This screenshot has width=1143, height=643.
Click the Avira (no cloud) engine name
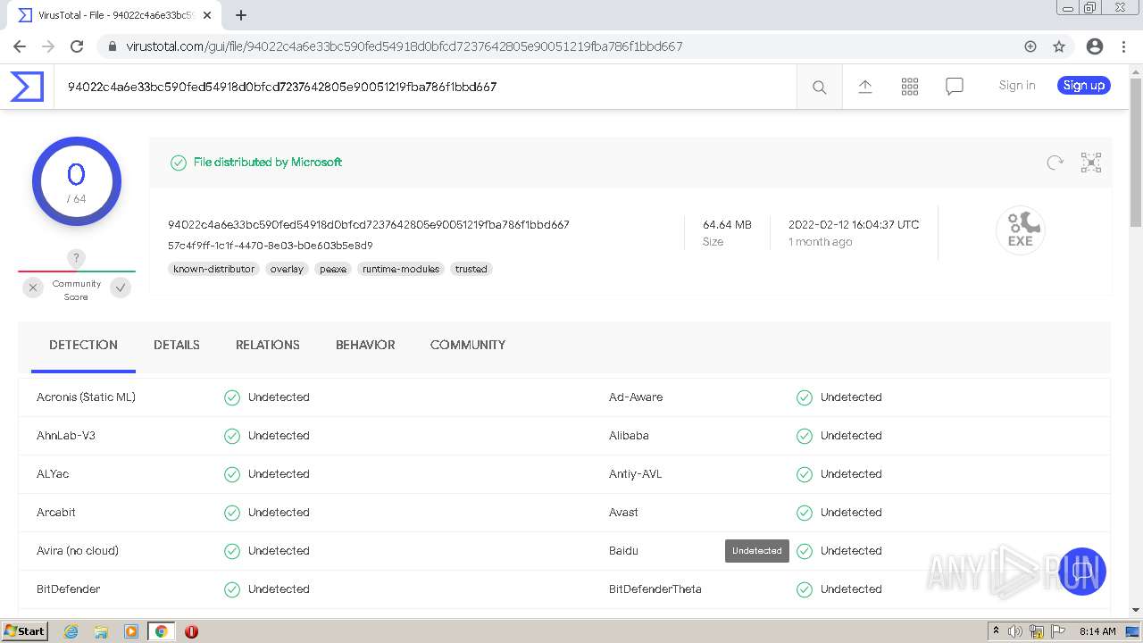point(78,551)
